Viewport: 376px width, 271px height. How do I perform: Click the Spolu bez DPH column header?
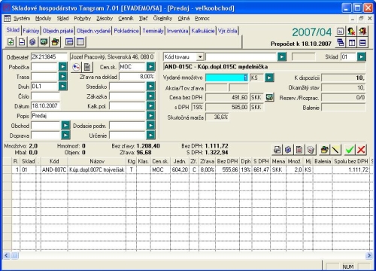(351, 161)
